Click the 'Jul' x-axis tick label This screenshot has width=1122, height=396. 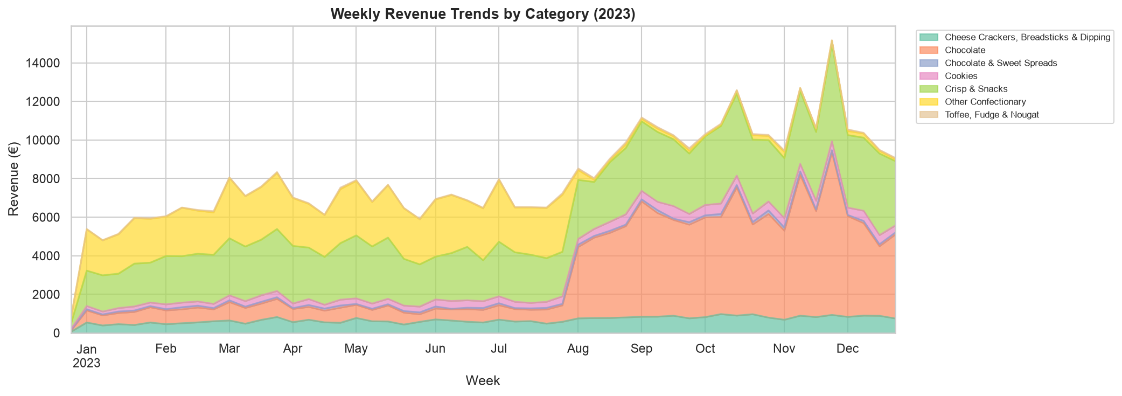coord(499,349)
